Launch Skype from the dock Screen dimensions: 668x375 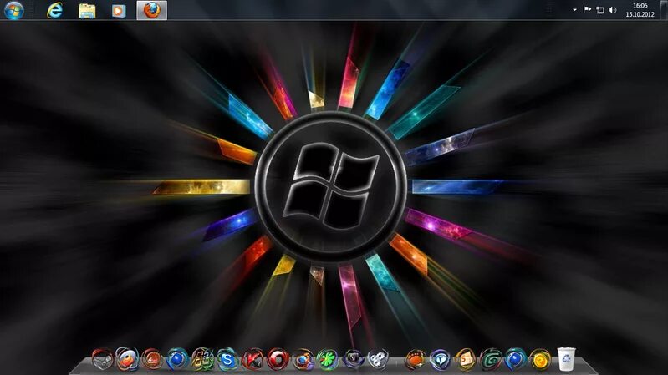click(x=227, y=360)
